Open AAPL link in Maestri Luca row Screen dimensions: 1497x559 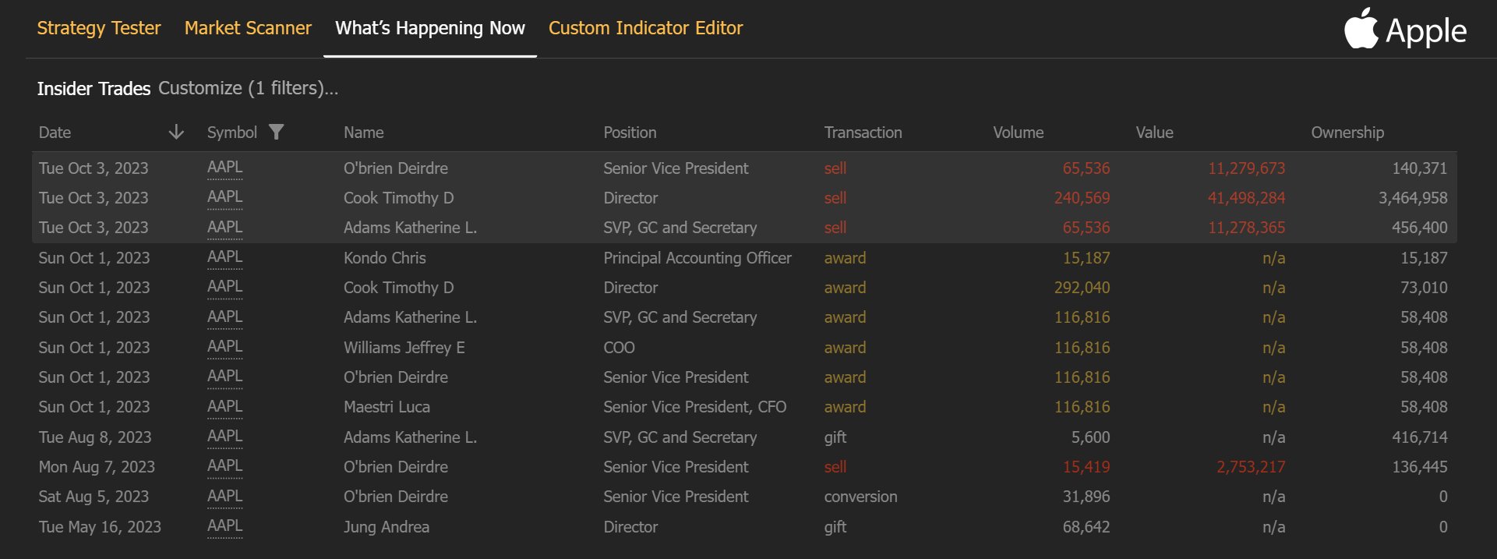point(224,407)
